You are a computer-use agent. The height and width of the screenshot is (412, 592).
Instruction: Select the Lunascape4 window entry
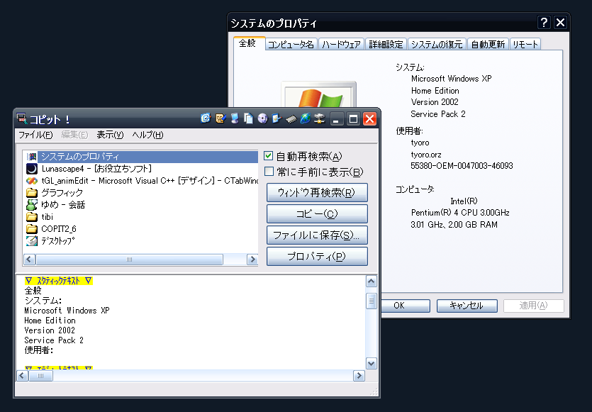91,169
